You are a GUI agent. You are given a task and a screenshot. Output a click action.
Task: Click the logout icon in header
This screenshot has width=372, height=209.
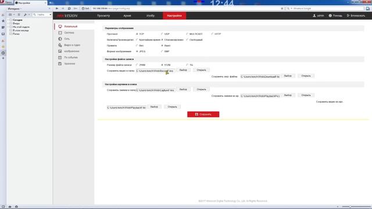click(x=348, y=16)
